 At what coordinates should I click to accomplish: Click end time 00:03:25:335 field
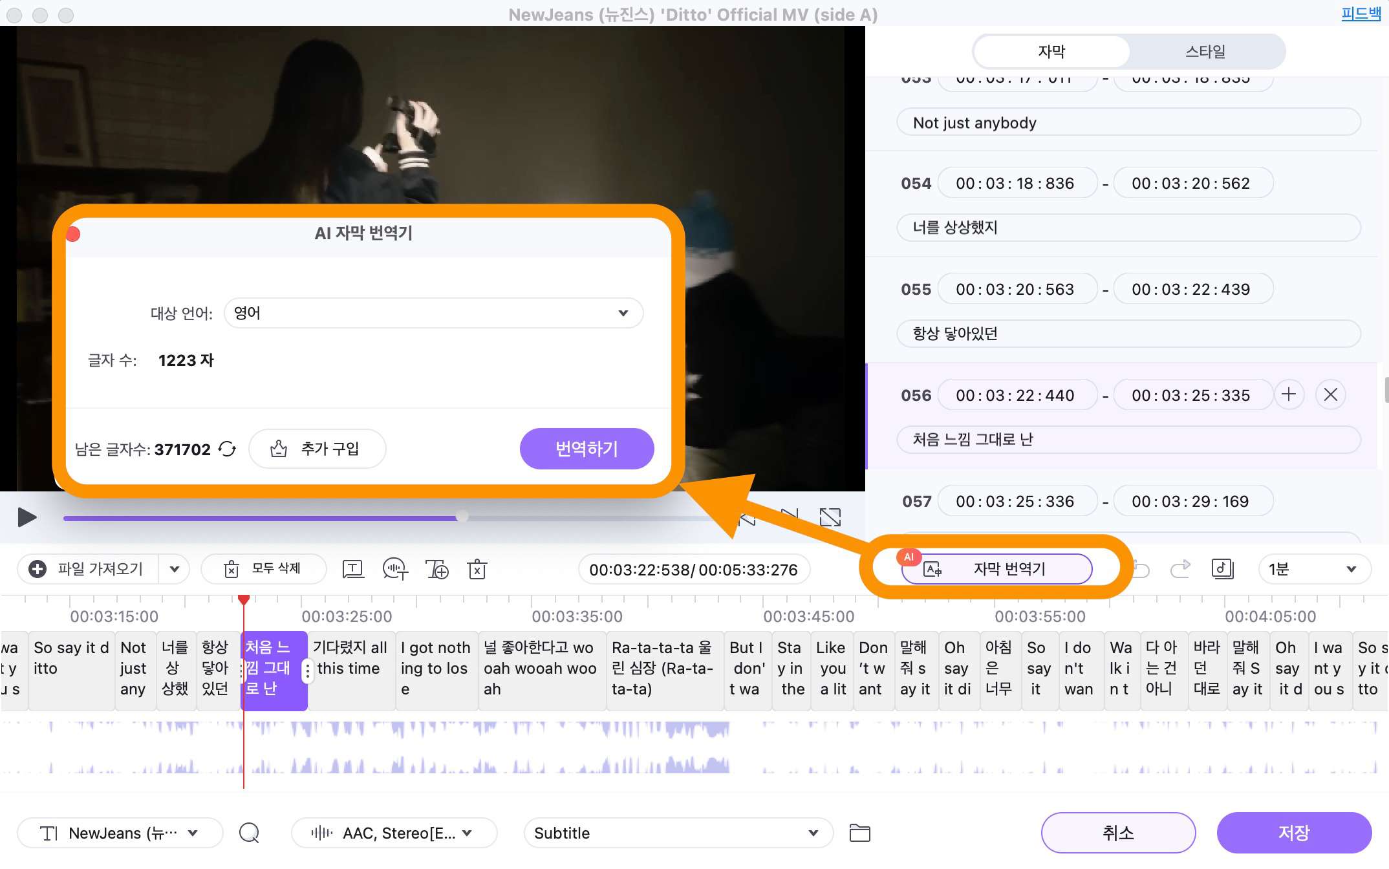point(1193,396)
